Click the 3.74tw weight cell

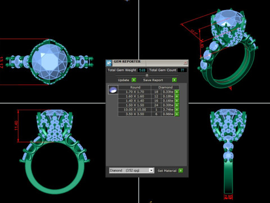[168, 109]
